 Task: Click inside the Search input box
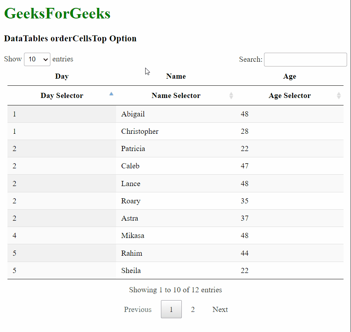[305, 59]
